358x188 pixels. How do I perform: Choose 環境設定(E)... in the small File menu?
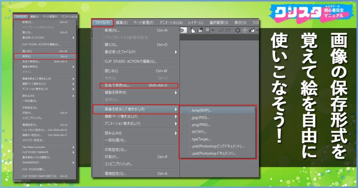coord(45,125)
